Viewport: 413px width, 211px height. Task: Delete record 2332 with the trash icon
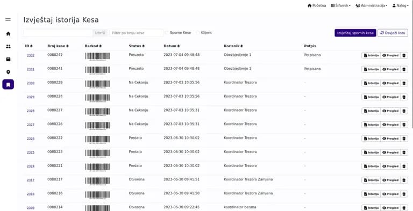[404, 55]
